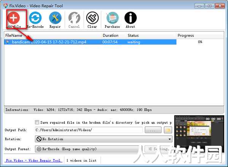Click the file icon beside bandicam entry

coord(8,42)
